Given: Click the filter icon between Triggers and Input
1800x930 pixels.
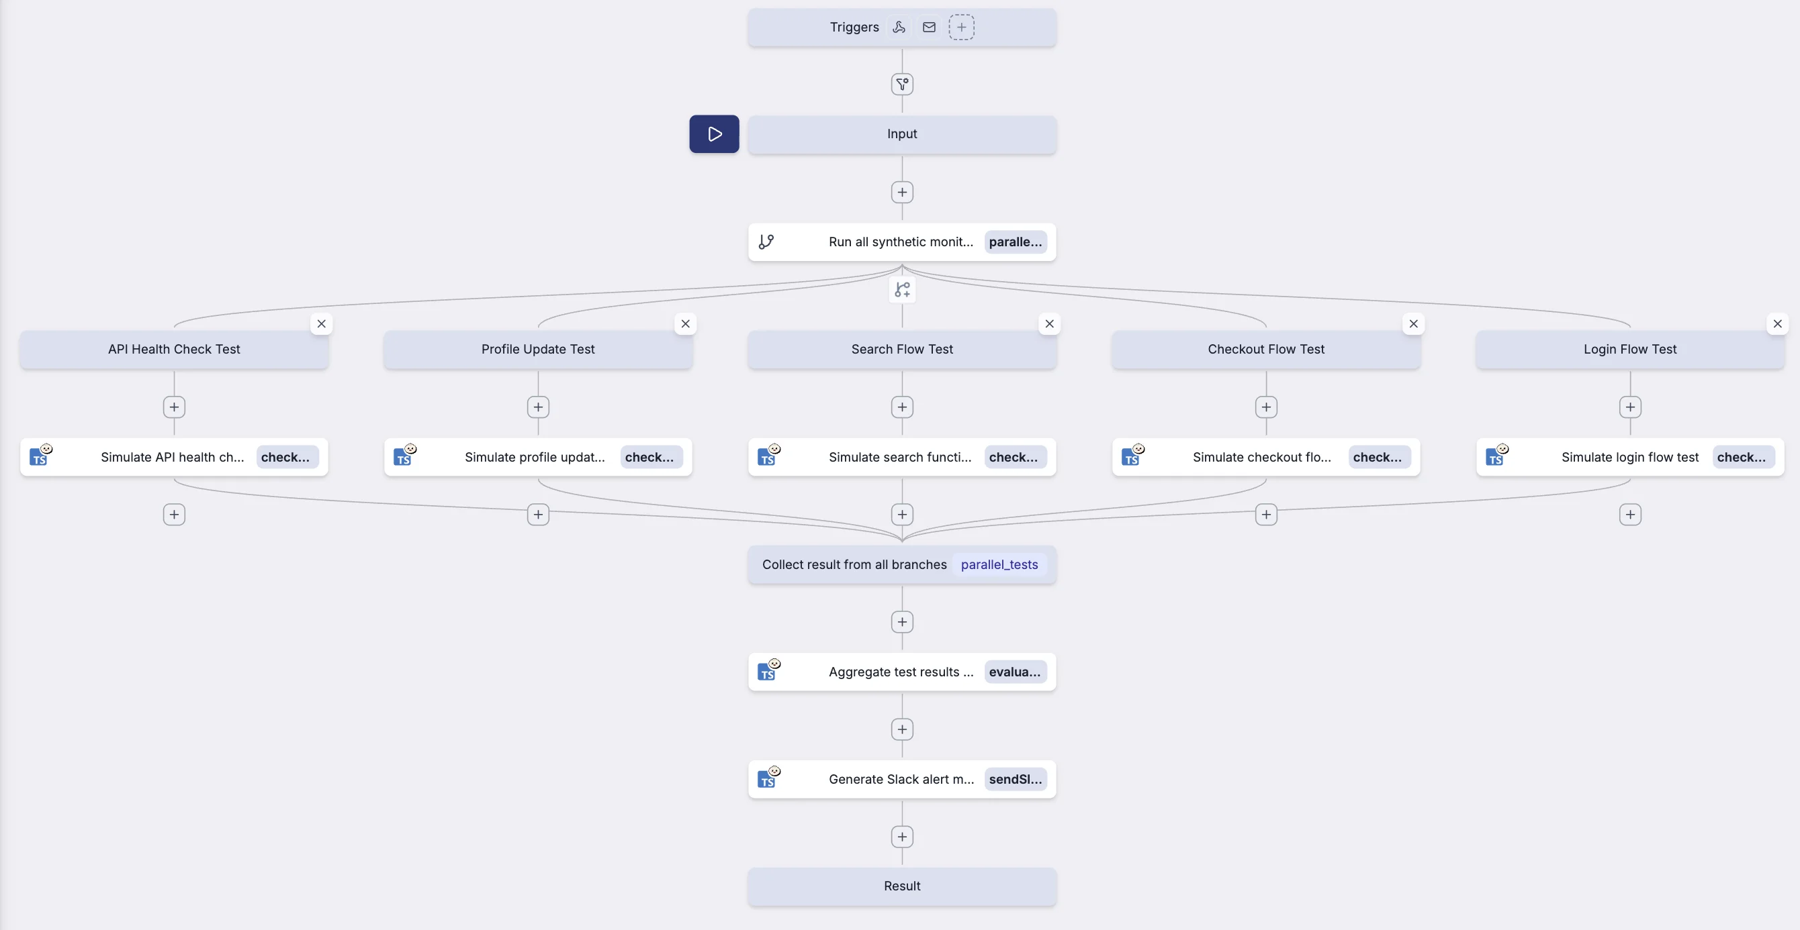Looking at the screenshot, I should [x=901, y=84].
